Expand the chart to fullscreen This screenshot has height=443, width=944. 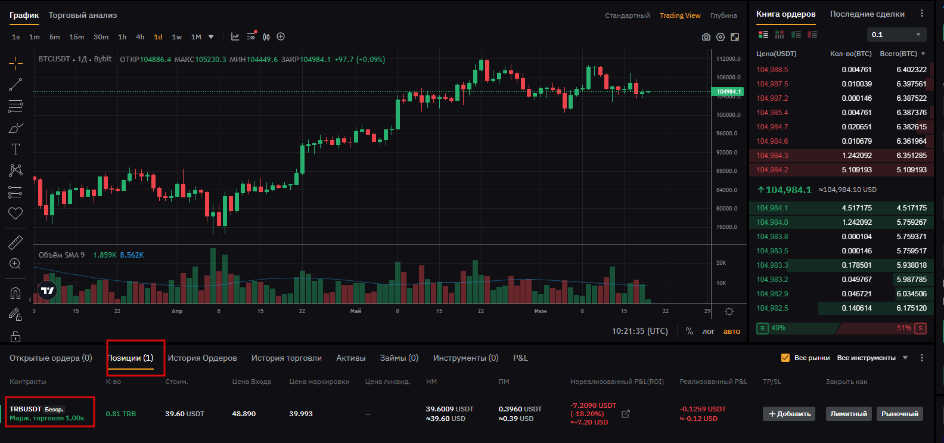point(735,37)
